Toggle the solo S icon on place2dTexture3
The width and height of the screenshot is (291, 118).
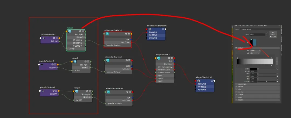53,64
